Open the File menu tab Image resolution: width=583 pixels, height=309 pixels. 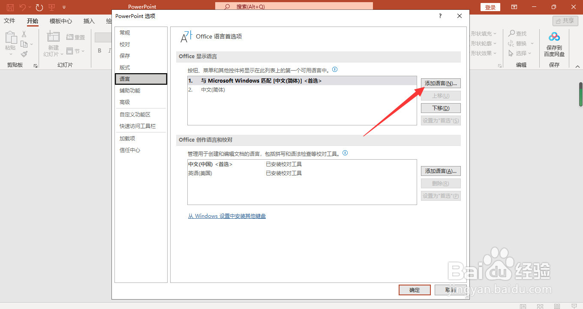tap(9, 21)
